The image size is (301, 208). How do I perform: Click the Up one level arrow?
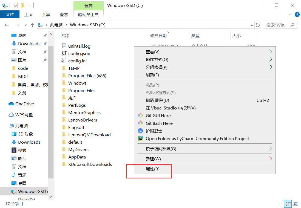point(33,25)
